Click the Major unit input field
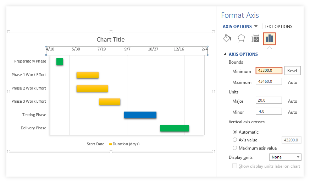The height and width of the screenshot is (183, 310). (x=269, y=100)
